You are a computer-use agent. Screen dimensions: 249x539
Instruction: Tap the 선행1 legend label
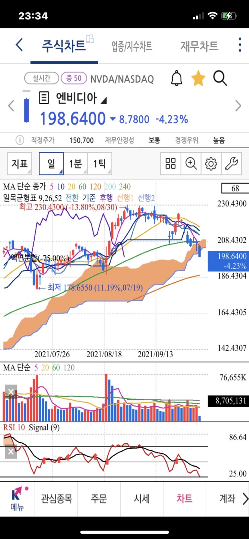(125, 198)
